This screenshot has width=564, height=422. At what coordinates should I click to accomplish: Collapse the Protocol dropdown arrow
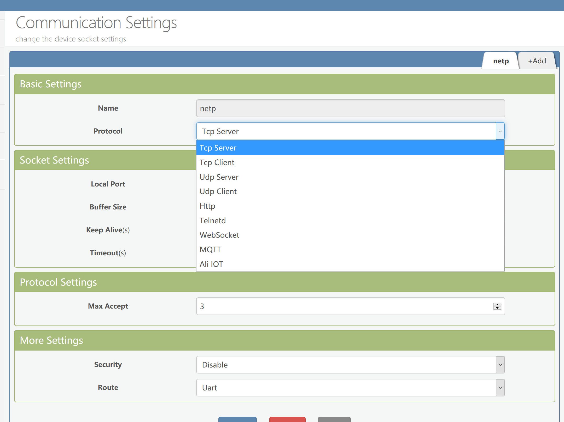[x=500, y=131]
